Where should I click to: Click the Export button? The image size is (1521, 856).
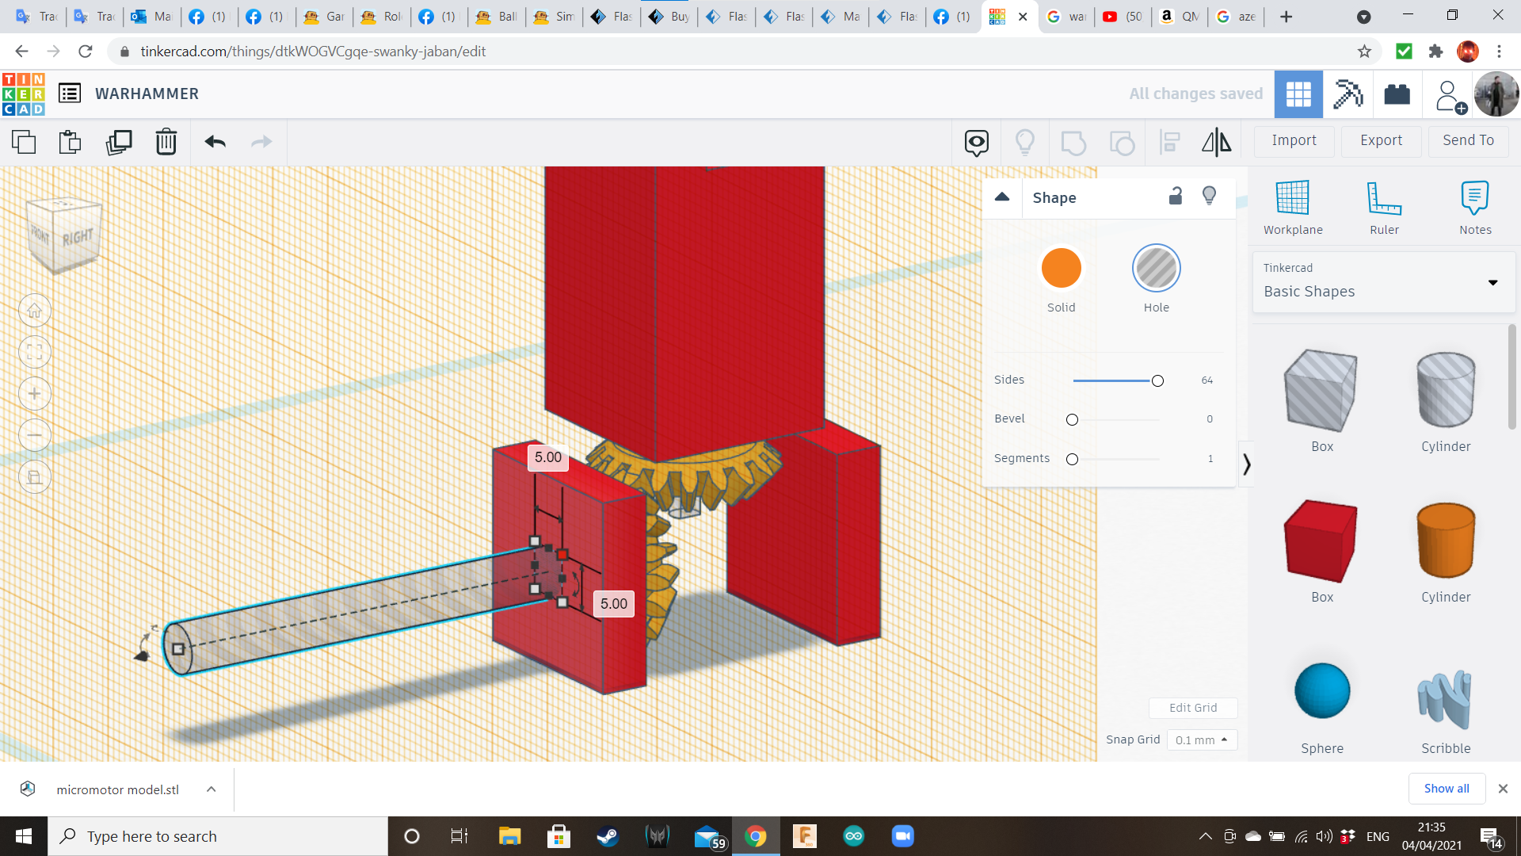pos(1381,140)
